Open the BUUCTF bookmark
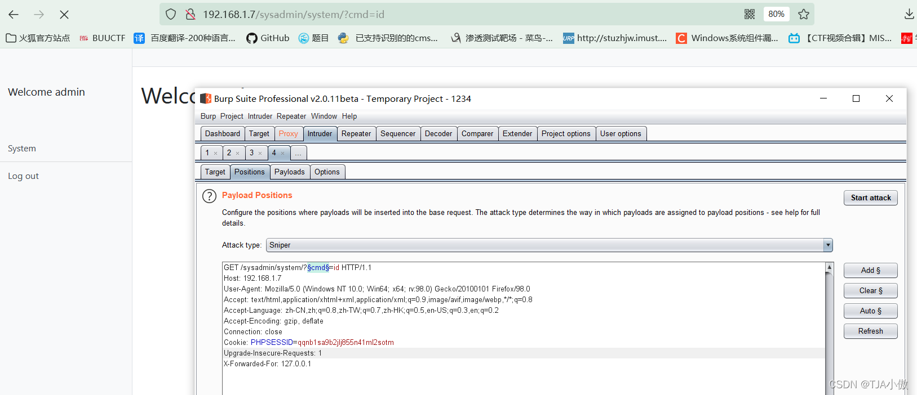 102,38
